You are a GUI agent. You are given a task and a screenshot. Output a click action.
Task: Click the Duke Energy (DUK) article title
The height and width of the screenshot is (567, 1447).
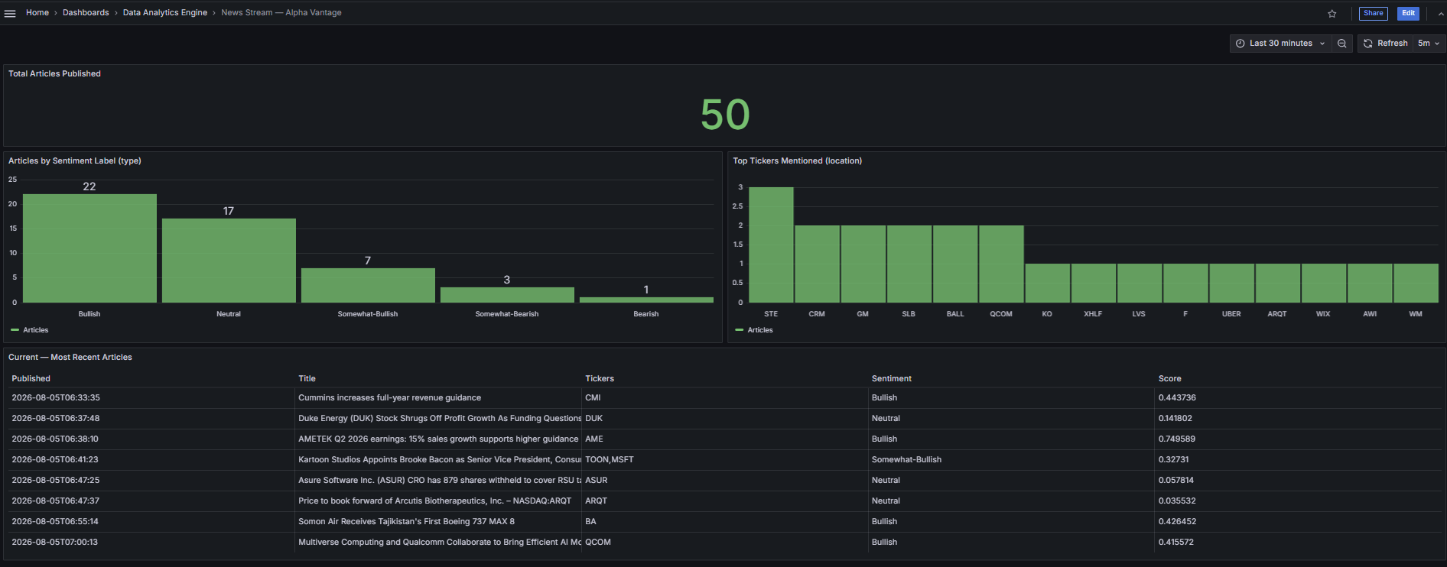440,419
